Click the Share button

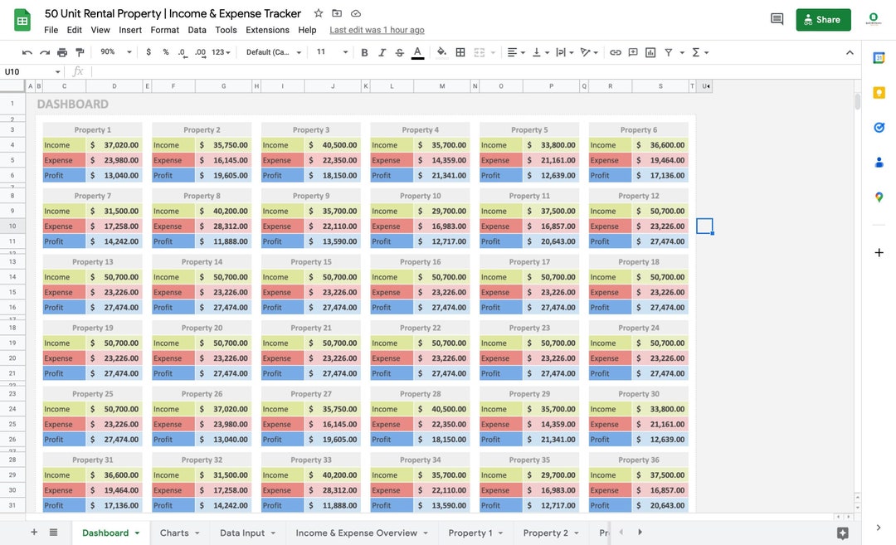[823, 18]
